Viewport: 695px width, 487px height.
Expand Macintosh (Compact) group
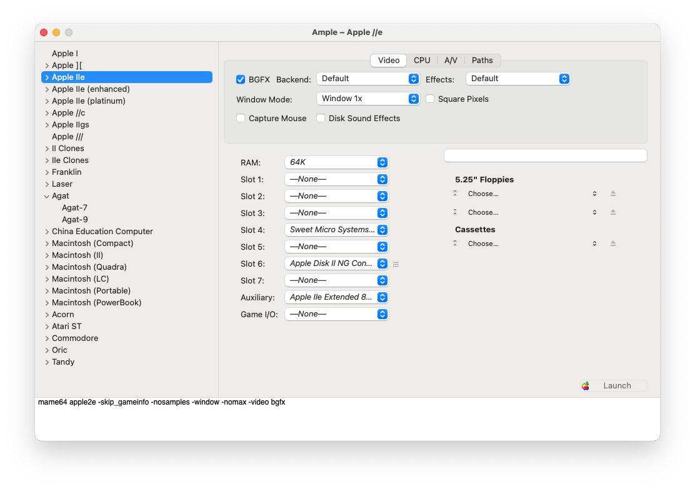coord(47,243)
